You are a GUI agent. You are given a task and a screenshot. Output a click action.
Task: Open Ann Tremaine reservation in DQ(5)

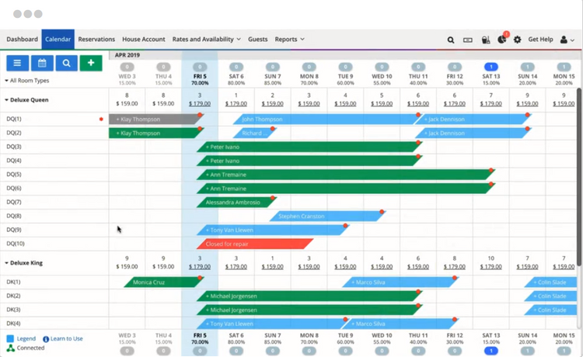click(345, 175)
